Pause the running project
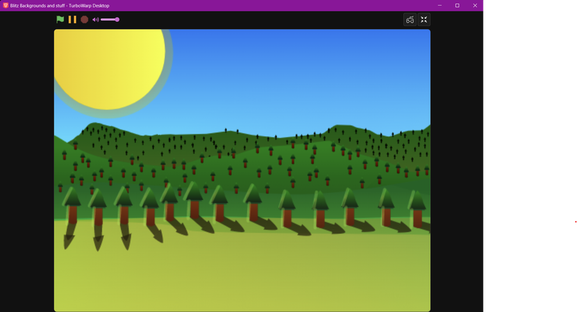 pos(72,19)
